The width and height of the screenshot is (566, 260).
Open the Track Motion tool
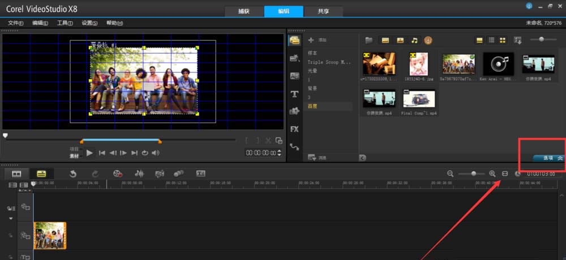(179, 174)
